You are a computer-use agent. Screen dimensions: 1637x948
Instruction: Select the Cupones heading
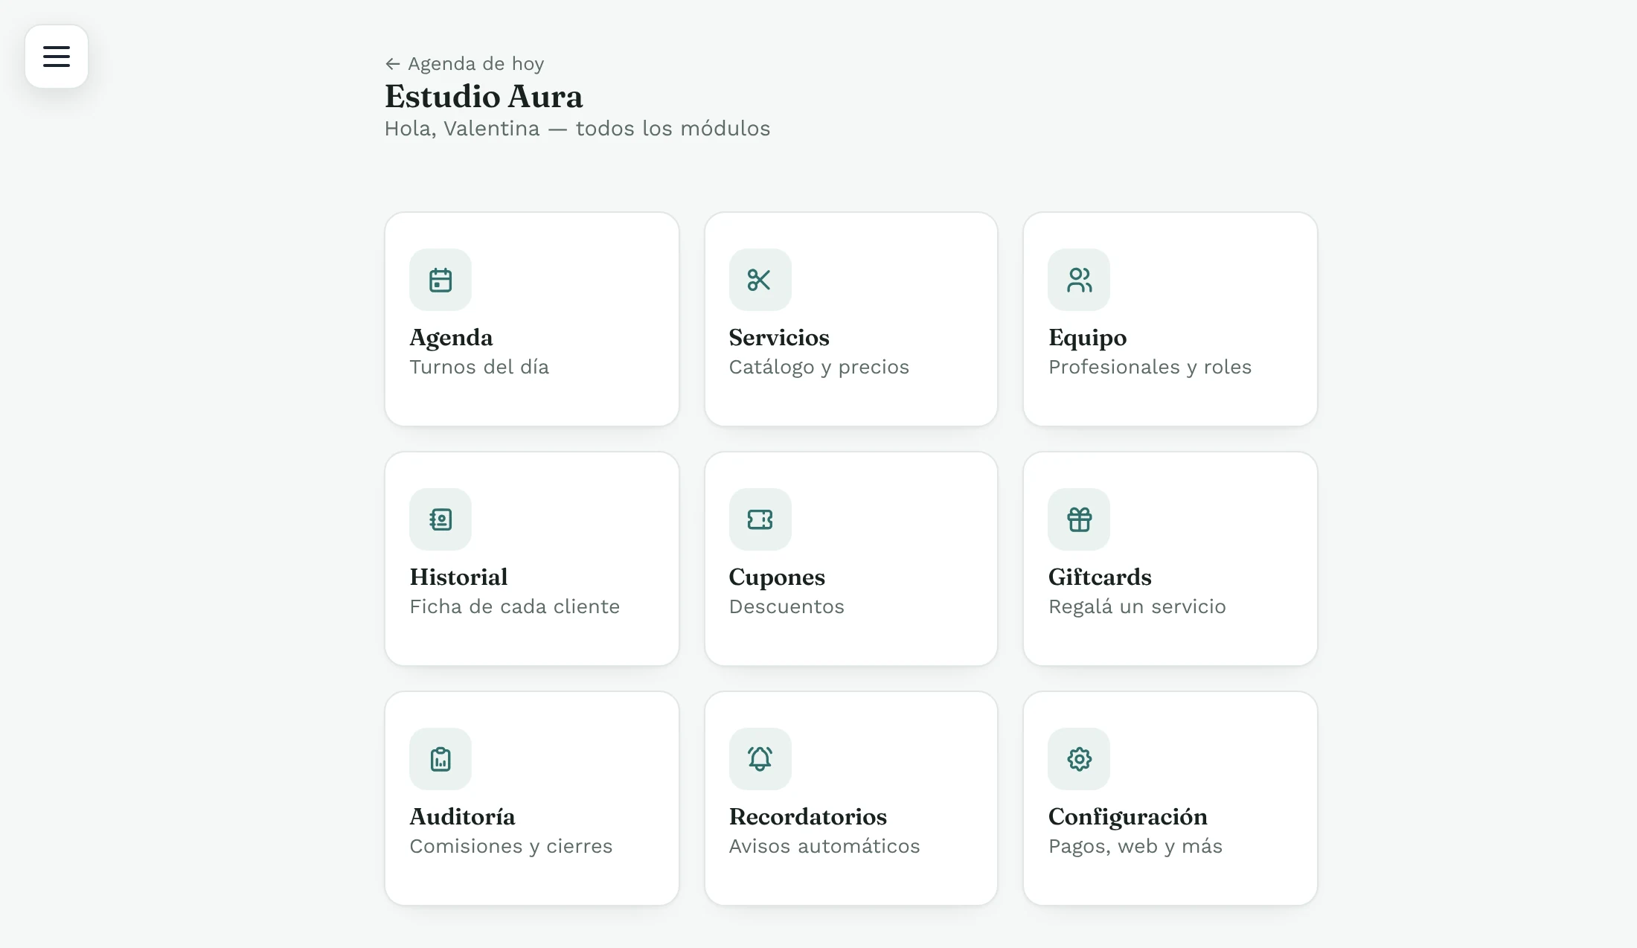coord(777,577)
